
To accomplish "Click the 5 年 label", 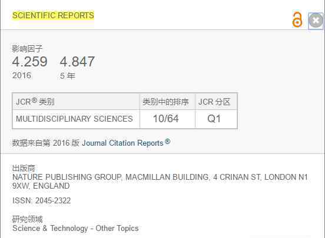I will [68, 76].
